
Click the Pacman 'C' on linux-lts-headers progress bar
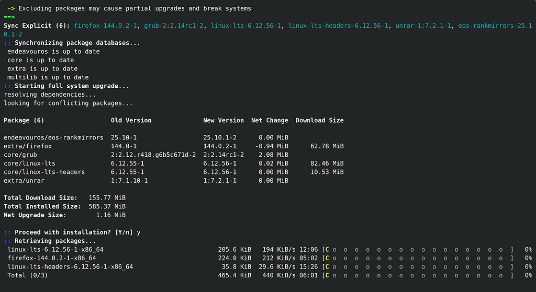tap(327, 267)
